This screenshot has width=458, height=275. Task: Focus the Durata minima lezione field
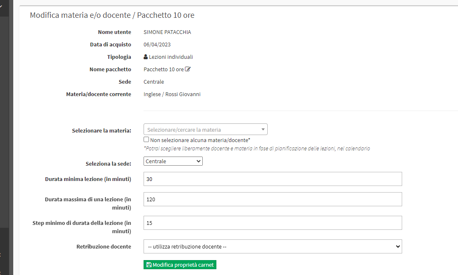coord(273,179)
